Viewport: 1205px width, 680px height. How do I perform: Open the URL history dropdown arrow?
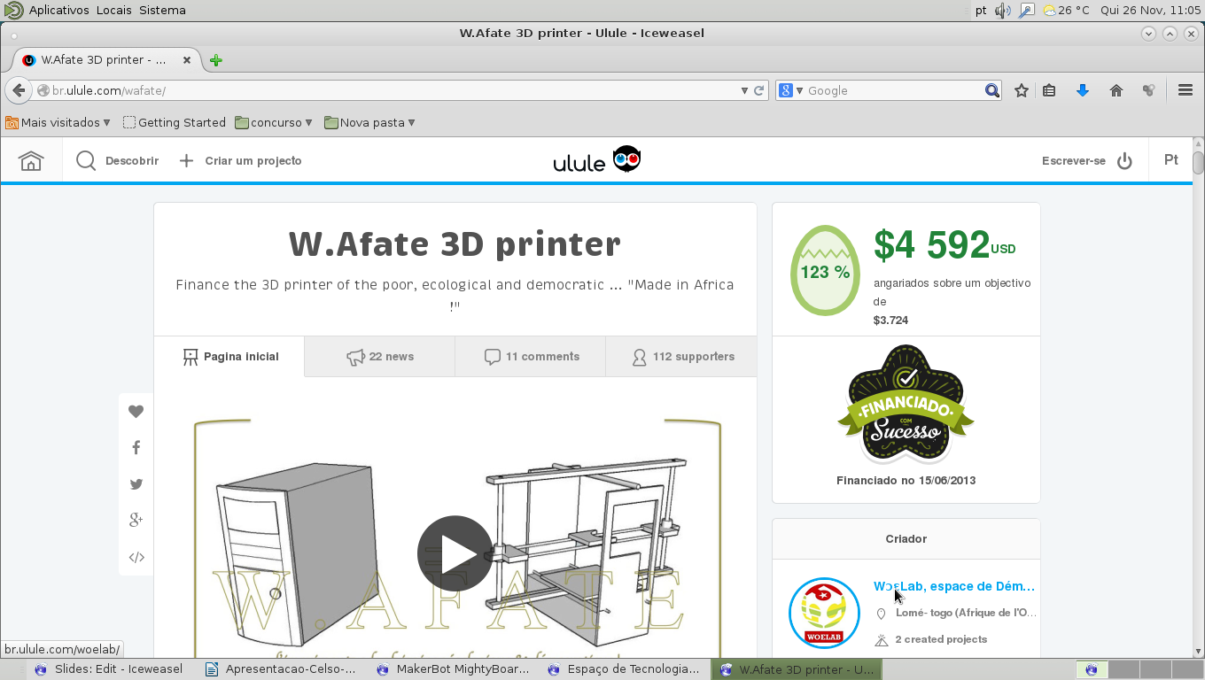[x=744, y=90]
